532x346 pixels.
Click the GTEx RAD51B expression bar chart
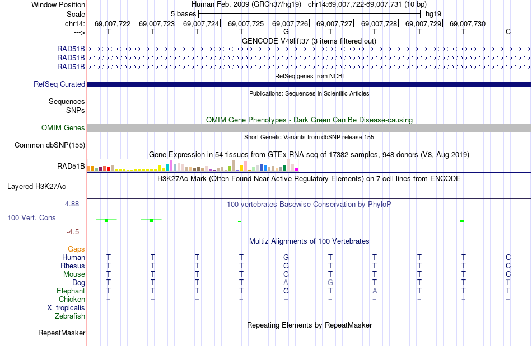(193, 165)
